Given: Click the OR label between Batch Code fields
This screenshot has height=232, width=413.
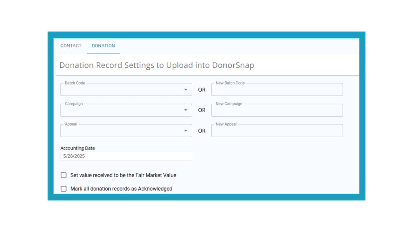Looking at the screenshot, I should [x=201, y=90].
